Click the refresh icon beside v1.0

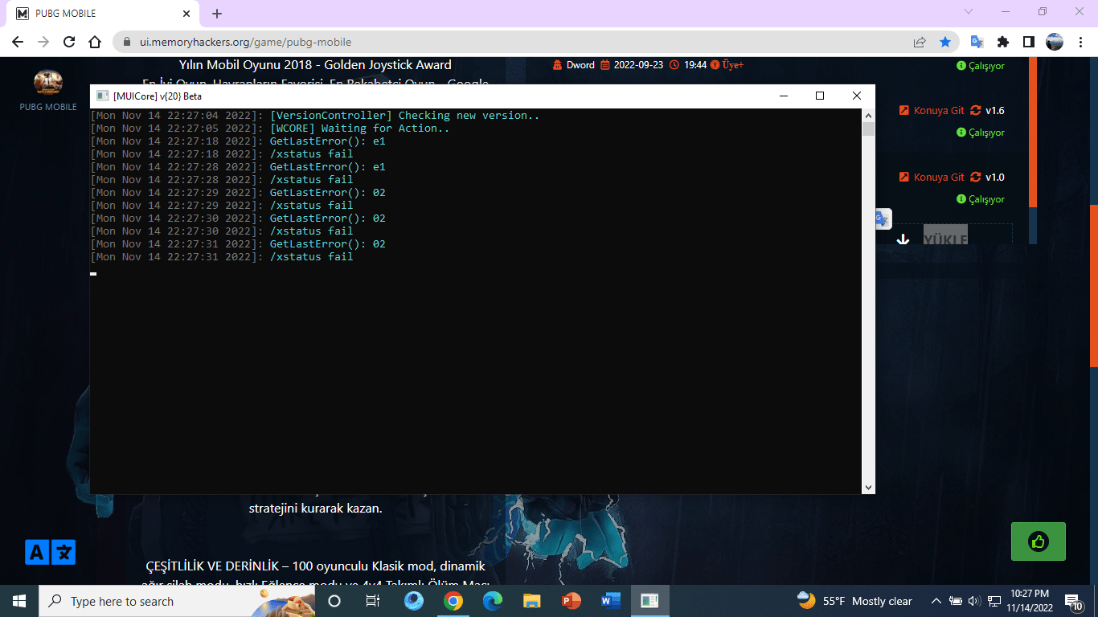[x=976, y=178]
